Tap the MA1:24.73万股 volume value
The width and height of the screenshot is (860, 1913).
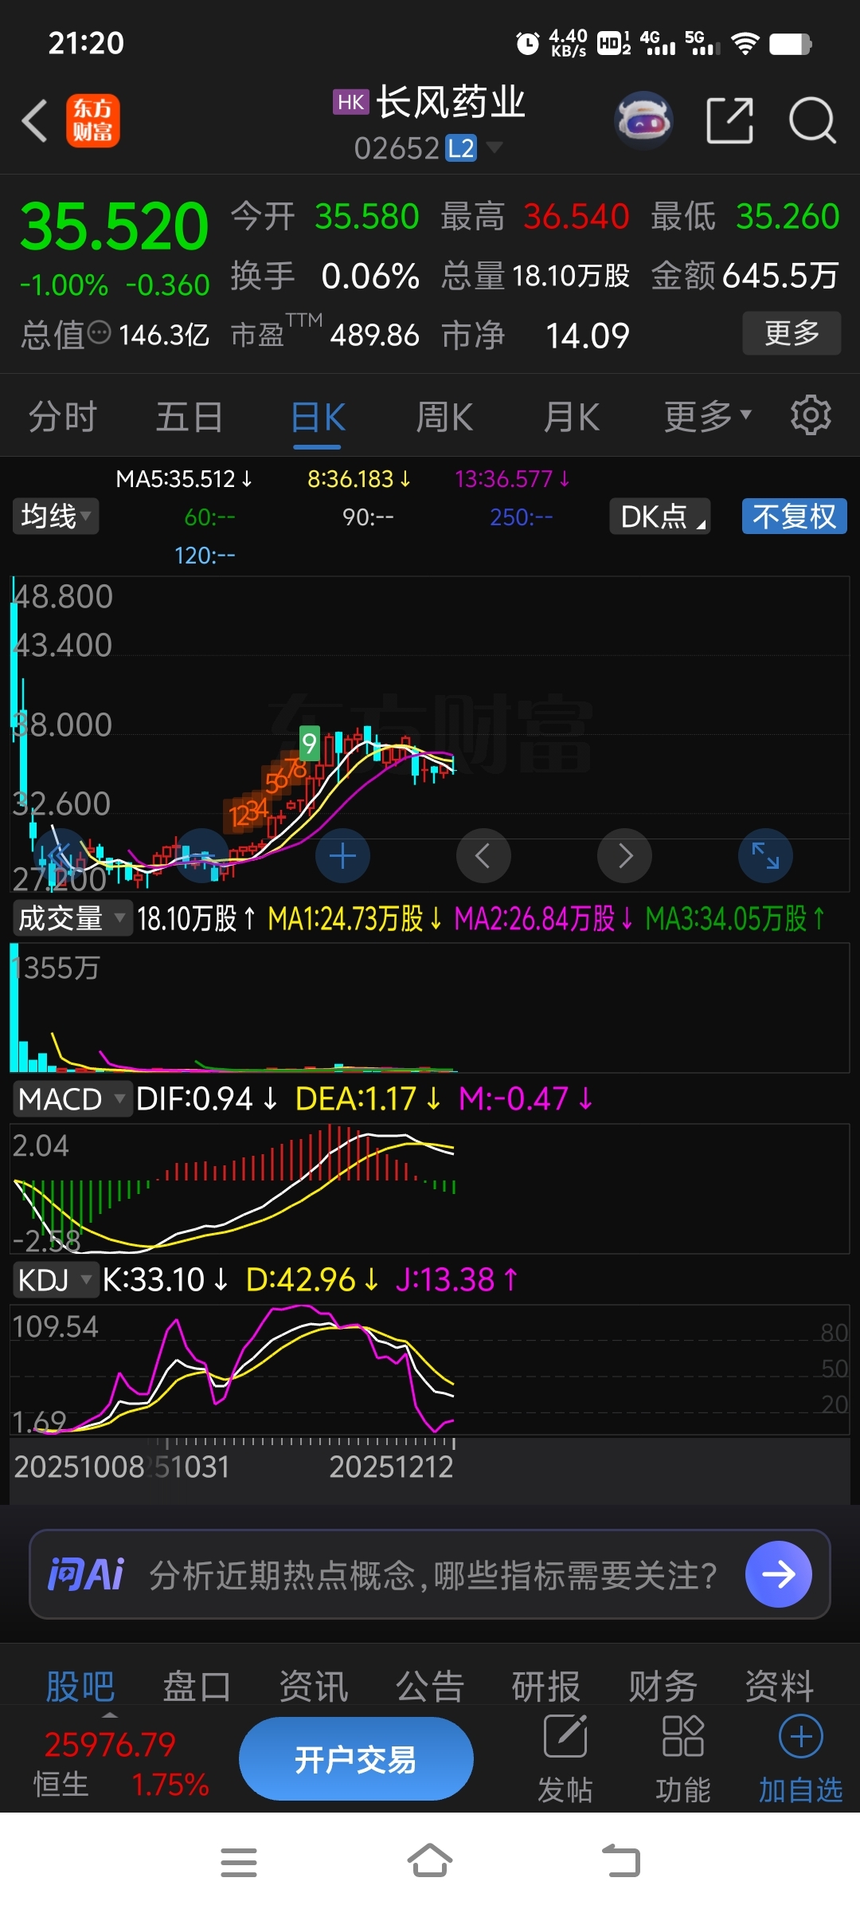[355, 918]
